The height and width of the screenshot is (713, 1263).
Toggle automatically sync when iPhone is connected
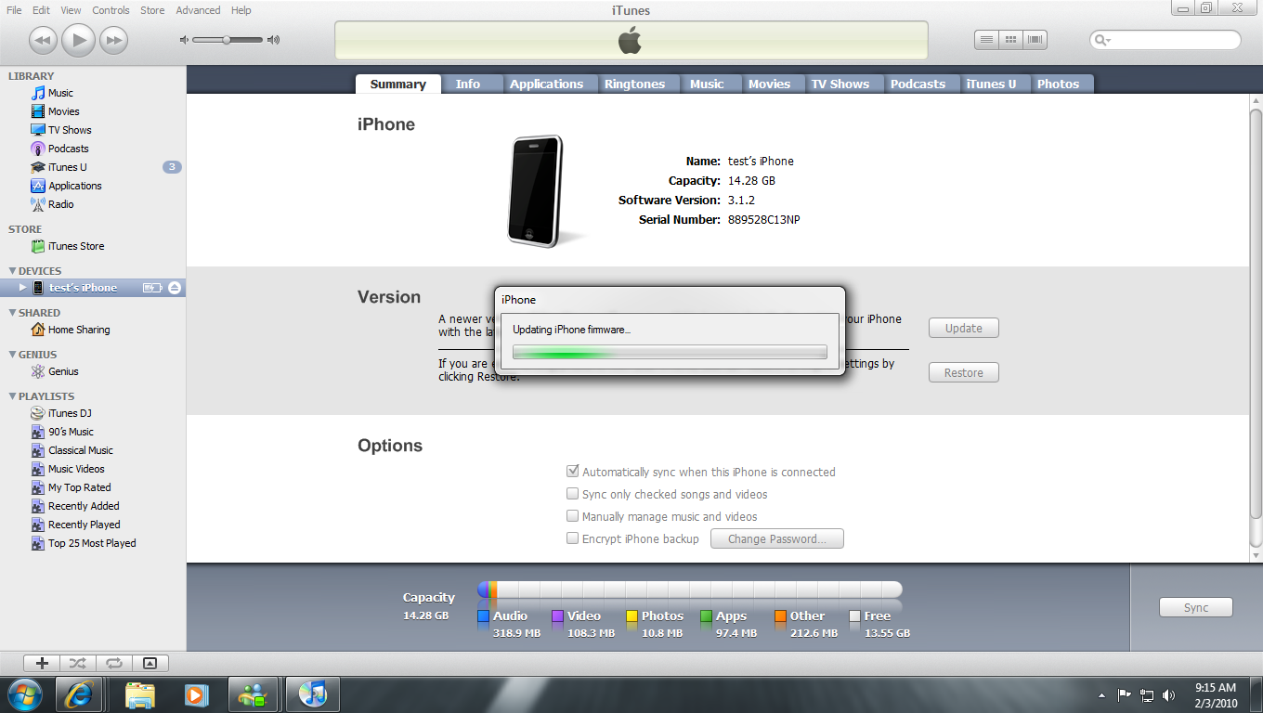click(x=573, y=472)
